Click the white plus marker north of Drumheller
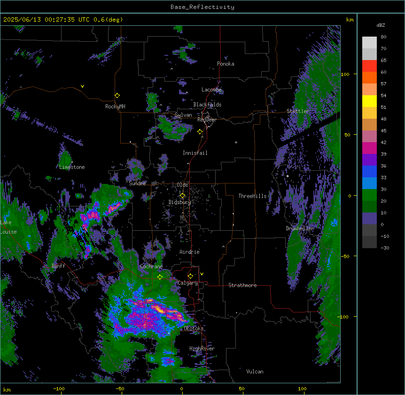This screenshot has height=395, width=405. pos(288,176)
